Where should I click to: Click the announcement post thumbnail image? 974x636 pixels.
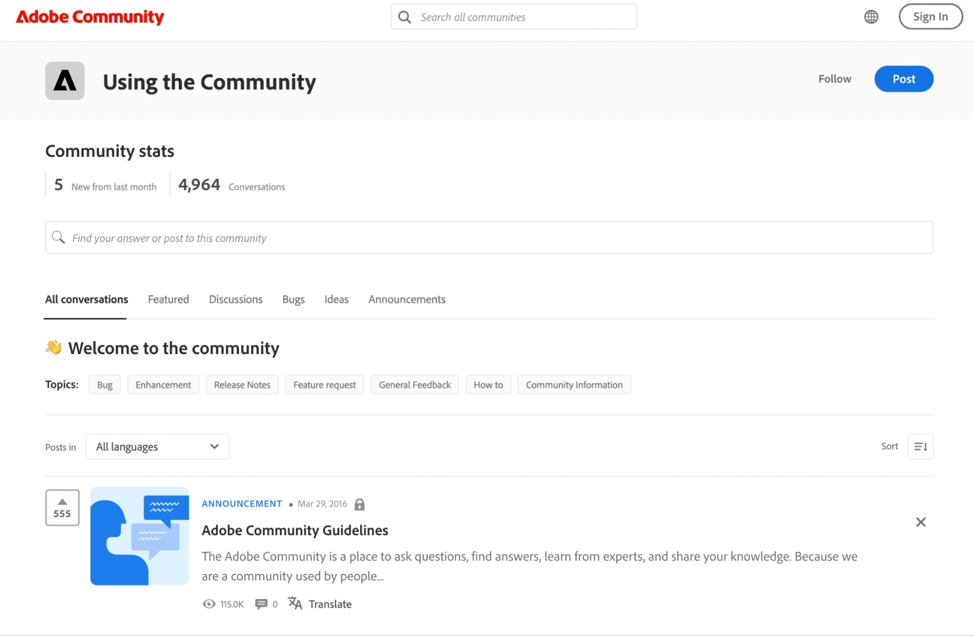(139, 536)
